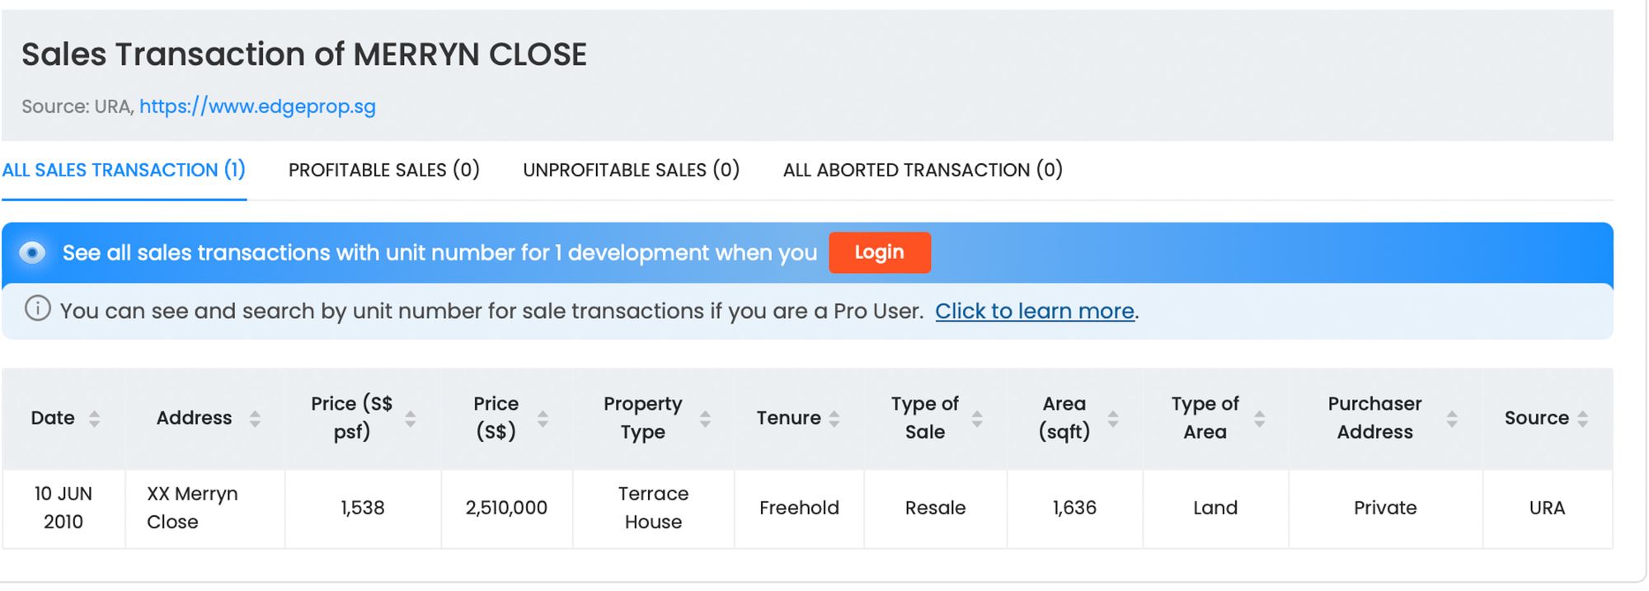
Task: Sort by Price (S$) column arrows
Action: [543, 419]
